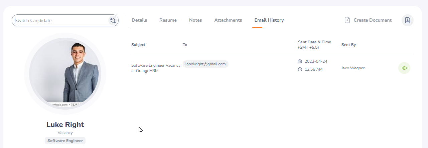
Task: Click the Vacancy label under the name
Action: coord(65,133)
